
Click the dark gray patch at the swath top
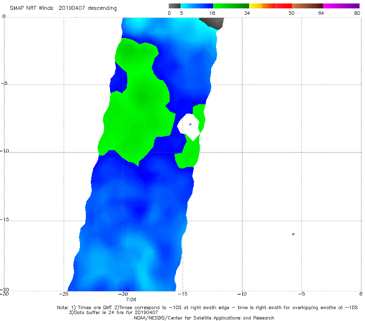click(x=213, y=23)
